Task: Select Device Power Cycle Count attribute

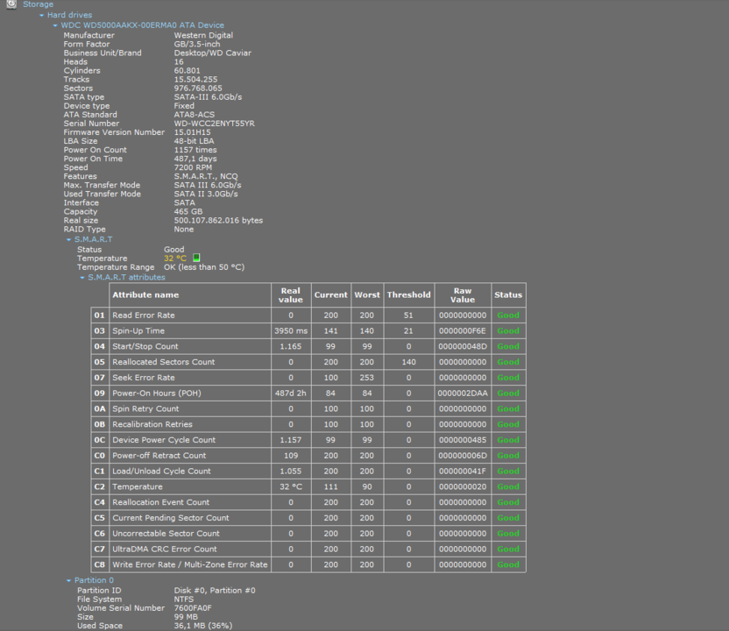Action: tap(164, 440)
